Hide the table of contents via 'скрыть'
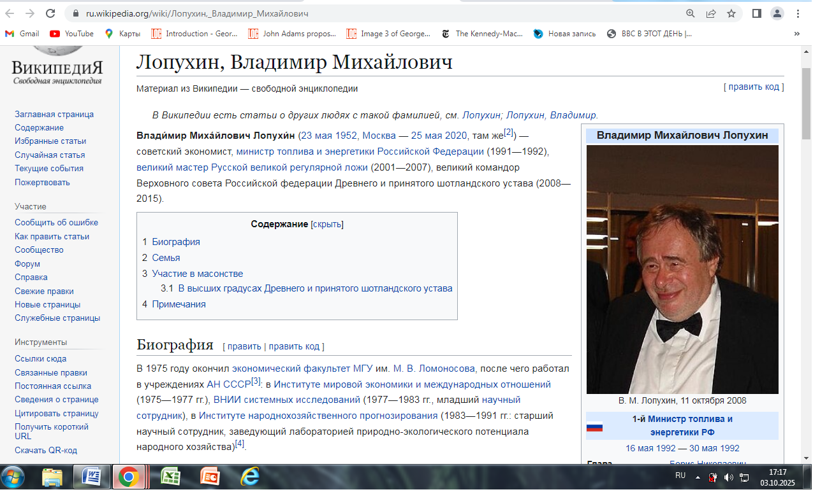The height and width of the screenshot is (492, 813). 327,224
